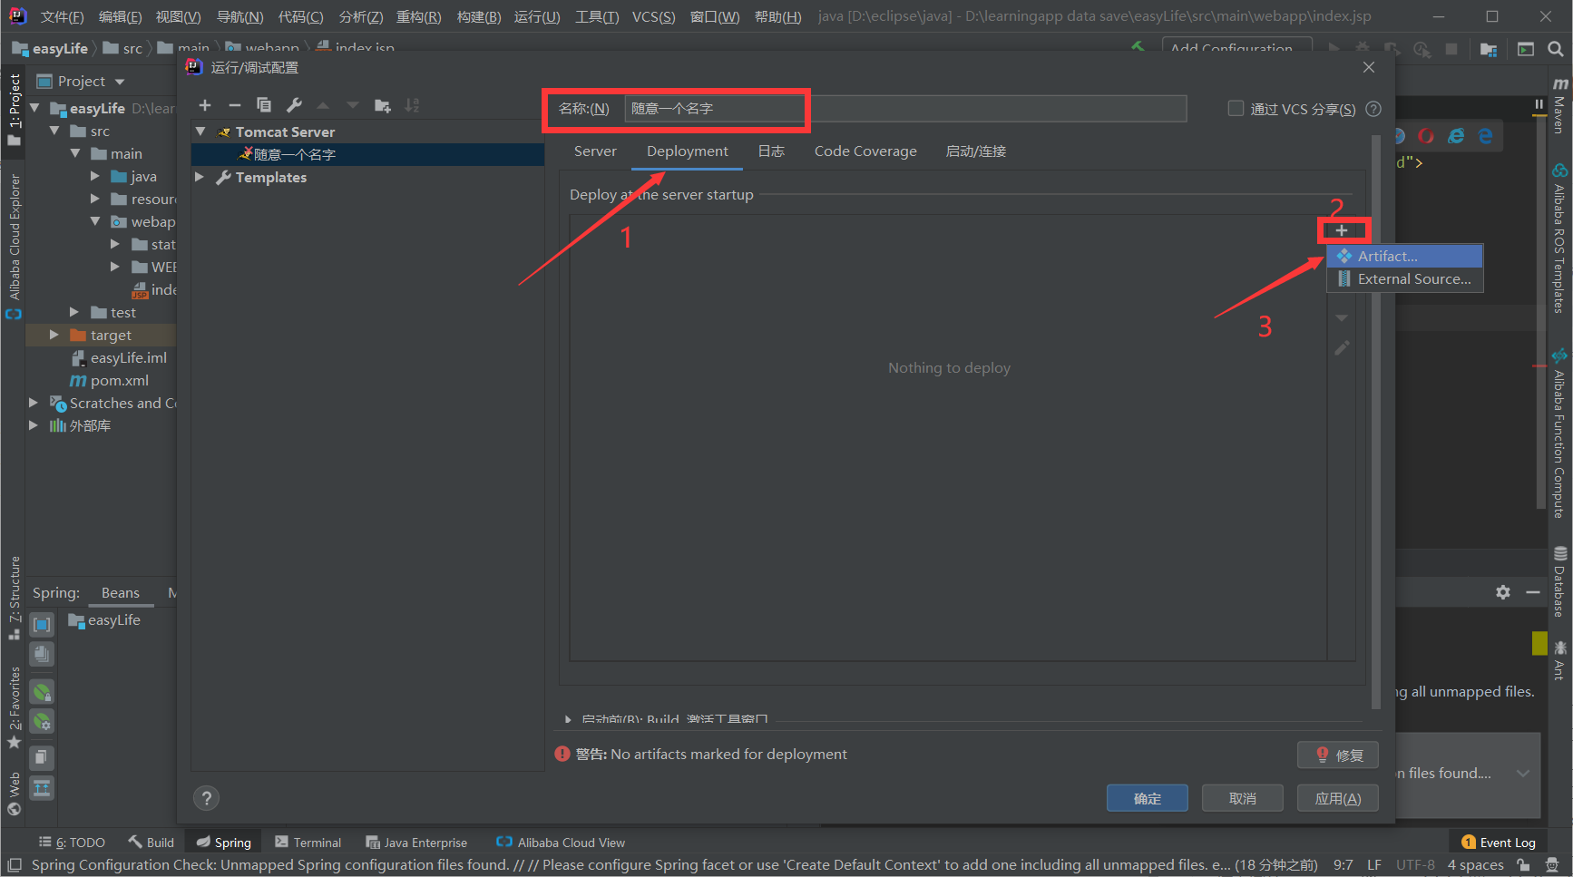
Task: Build project hammer icon
Action: click(x=1138, y=46)
